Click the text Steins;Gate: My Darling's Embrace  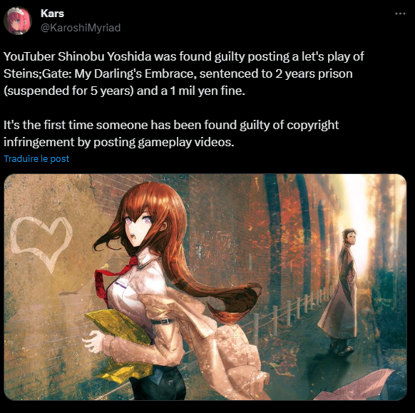pyautogui.click(x=100, y=73)
